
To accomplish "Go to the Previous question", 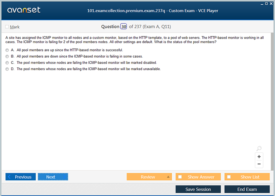I will pyautogui.click(x=20, y=177).
